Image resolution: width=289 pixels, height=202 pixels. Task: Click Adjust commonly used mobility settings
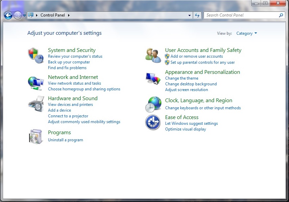coord(84,122)
